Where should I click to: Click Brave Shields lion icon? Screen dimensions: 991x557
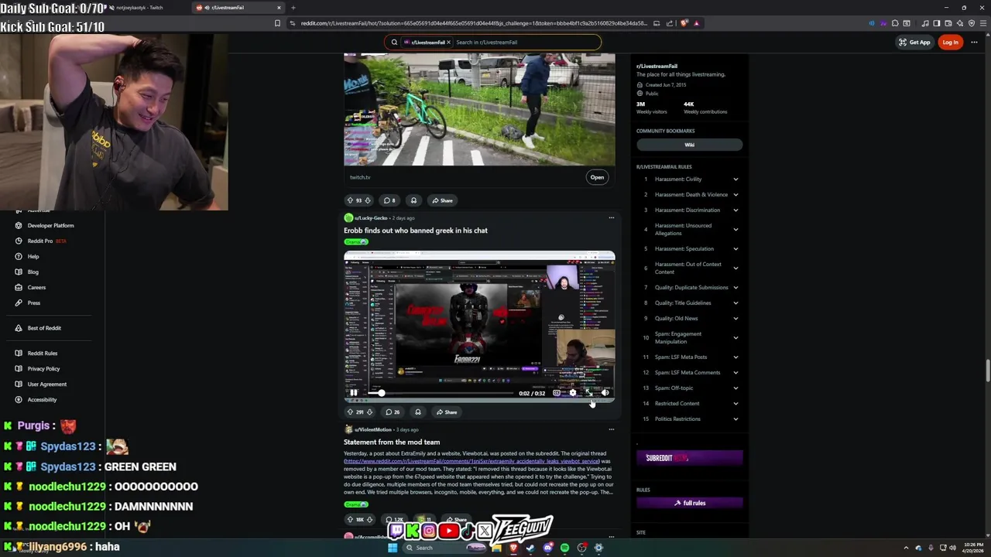[x=684, y=23]
